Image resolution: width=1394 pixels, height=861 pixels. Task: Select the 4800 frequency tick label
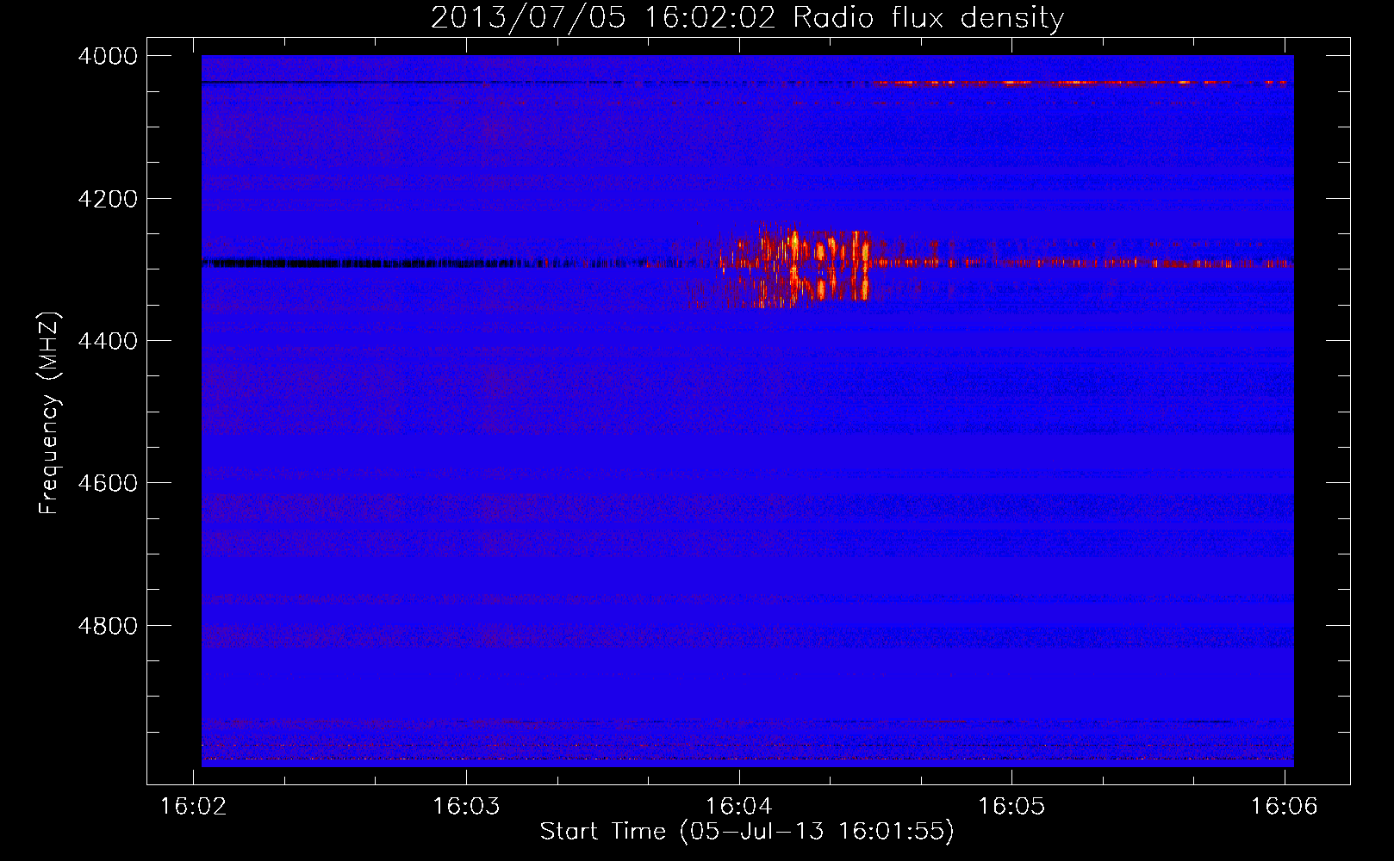coord(108,626)
